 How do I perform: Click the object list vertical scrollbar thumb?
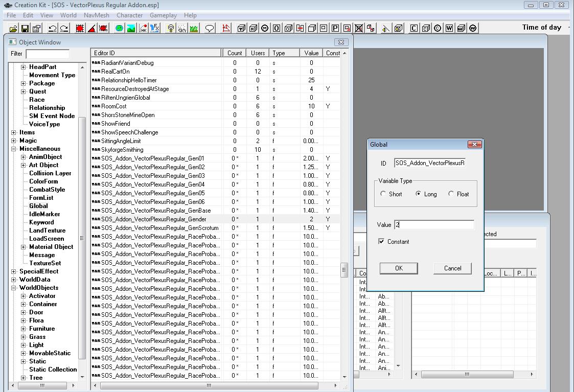click(x=344, y=270)
